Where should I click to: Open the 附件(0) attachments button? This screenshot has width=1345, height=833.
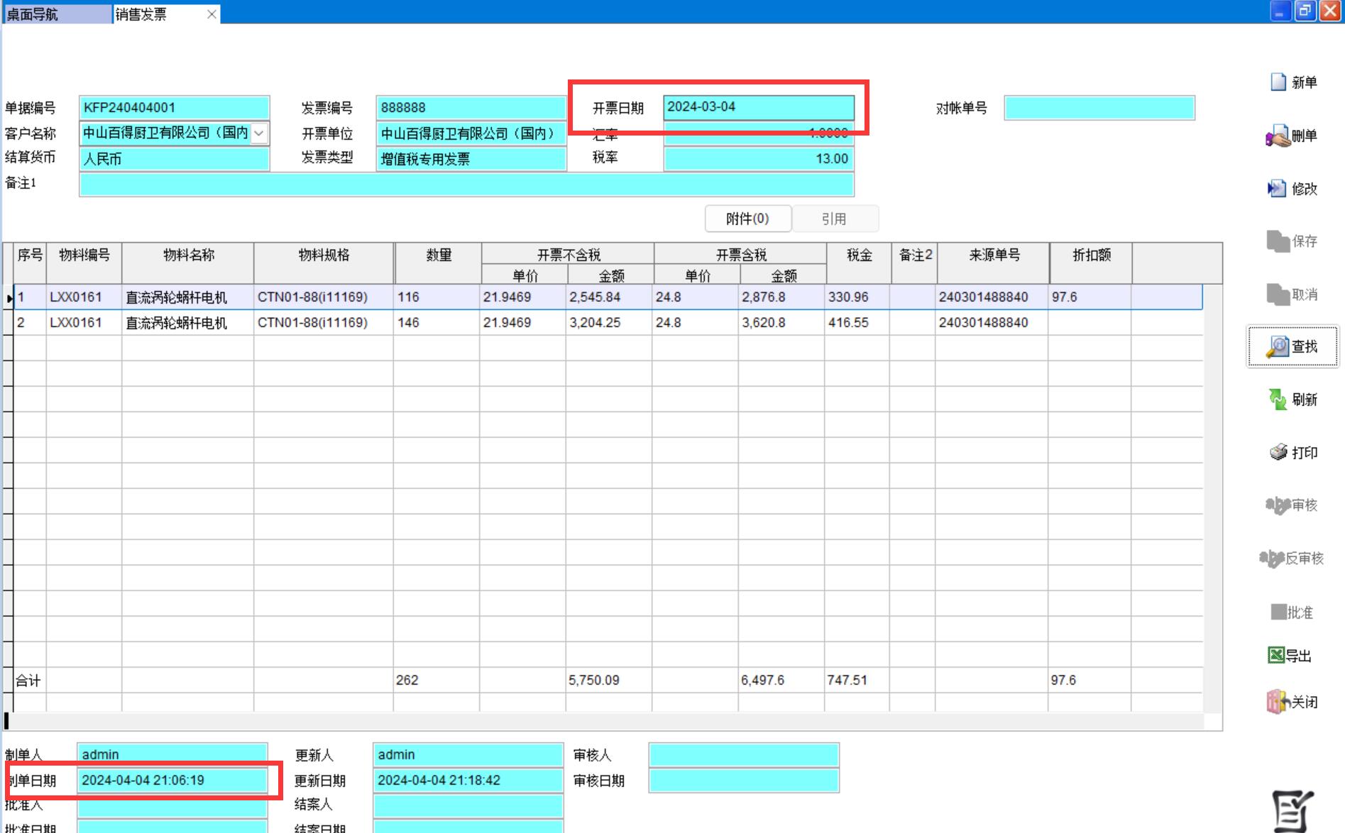pos(747,219)
